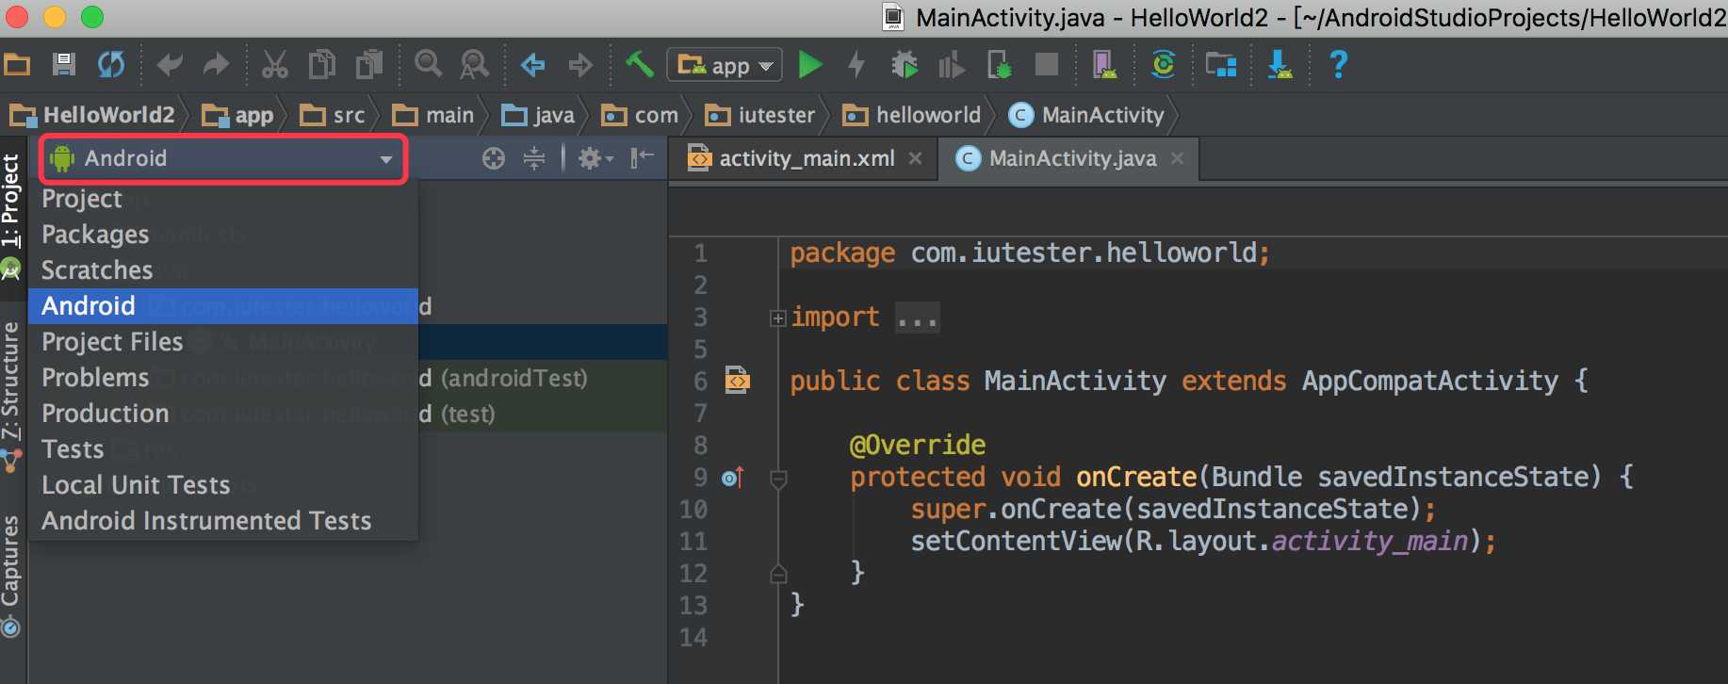The height and width of the screenshot is (684, 1728).
Task: Click the Profile app icon
Action: click(952, 65)
